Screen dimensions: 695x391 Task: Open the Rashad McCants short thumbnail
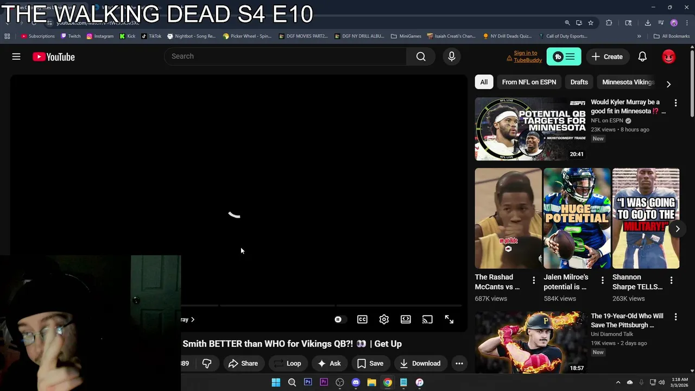coord(508,218)
